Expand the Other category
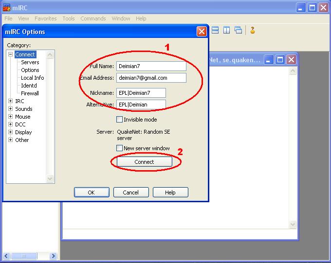 (x=10, y=140)
